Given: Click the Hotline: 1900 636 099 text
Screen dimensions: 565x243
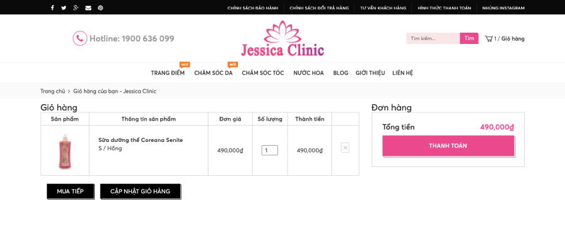Looking at the screenshot, I should click(x=132, y=38).
